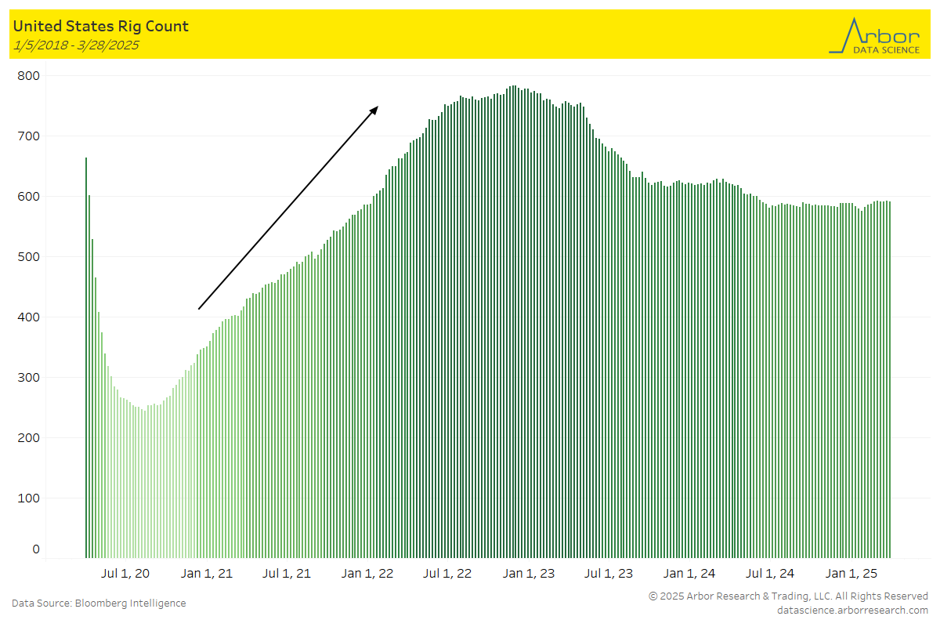Click the Arbor Data Science logo
This screenshot has height=627, width=940.
click(x=874, y=34)
